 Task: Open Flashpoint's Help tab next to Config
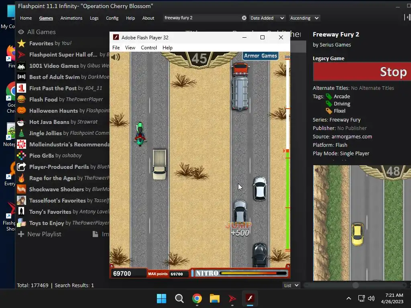(x=130, y=18)
